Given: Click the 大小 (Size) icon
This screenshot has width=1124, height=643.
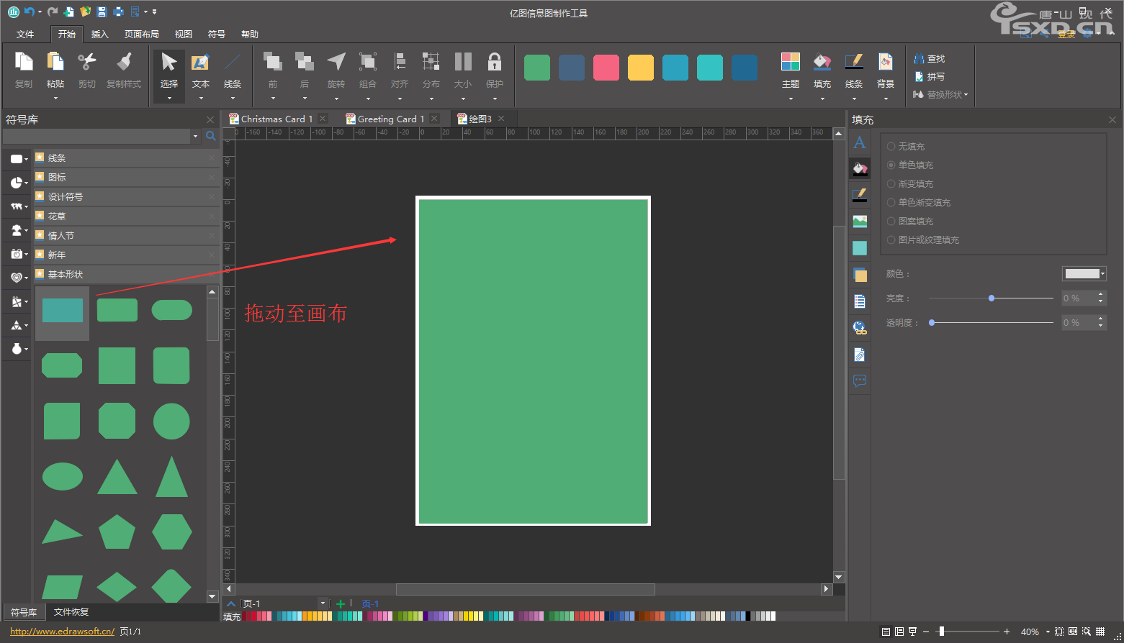Looking at the screenshot, I should click(x=463, y=63).
